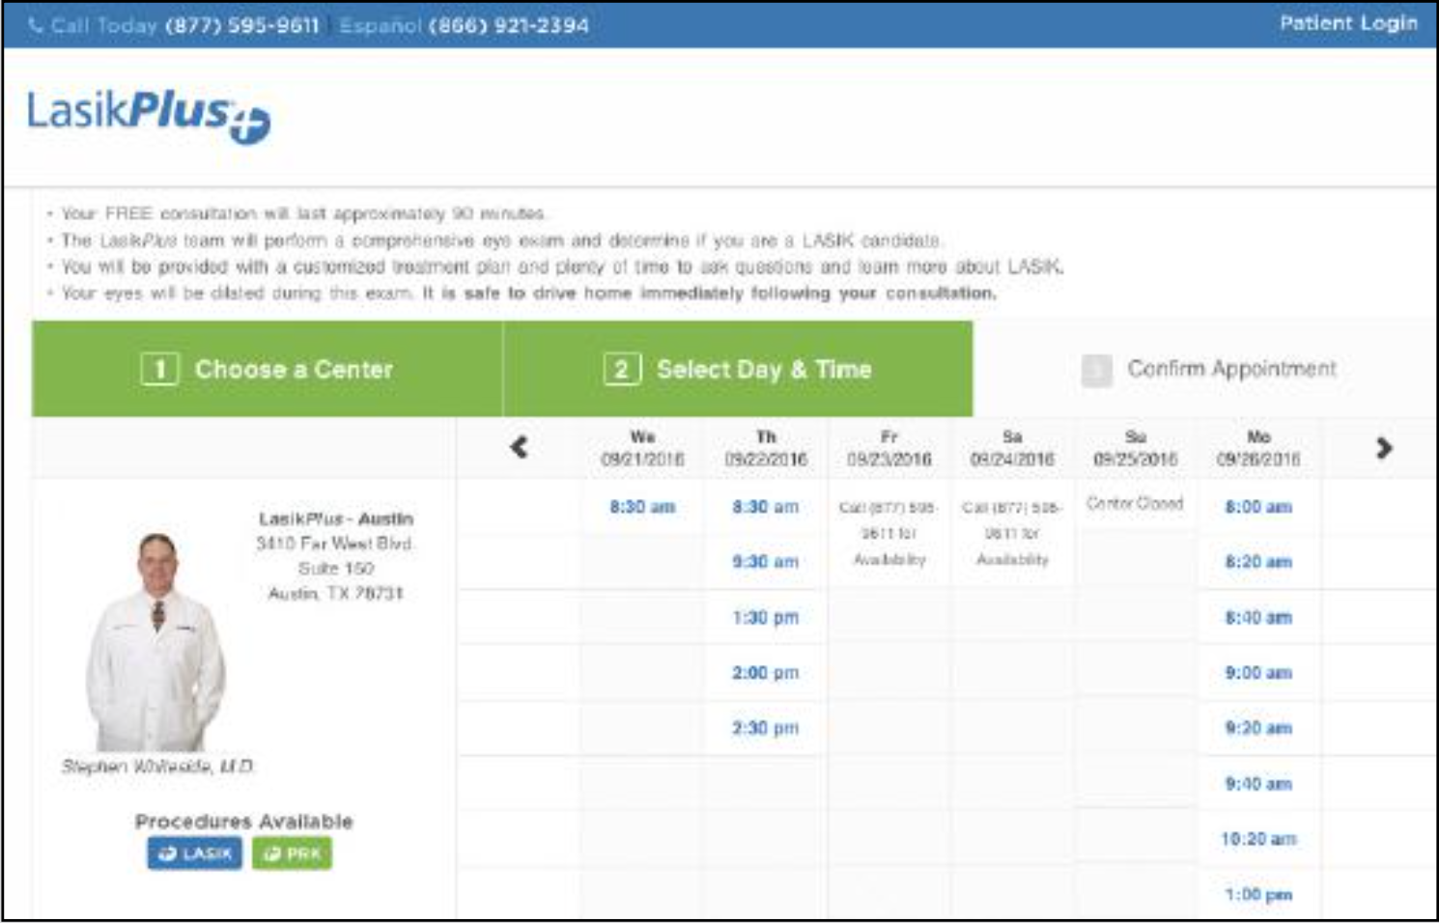Click the Fr 09/23/2016 column header
The image size is (1439, 923).
point(889,448)
